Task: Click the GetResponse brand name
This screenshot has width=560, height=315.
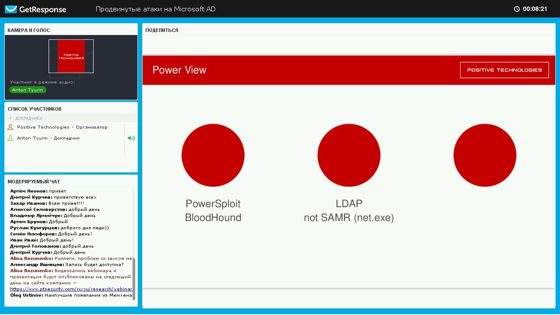Action: 43,9
